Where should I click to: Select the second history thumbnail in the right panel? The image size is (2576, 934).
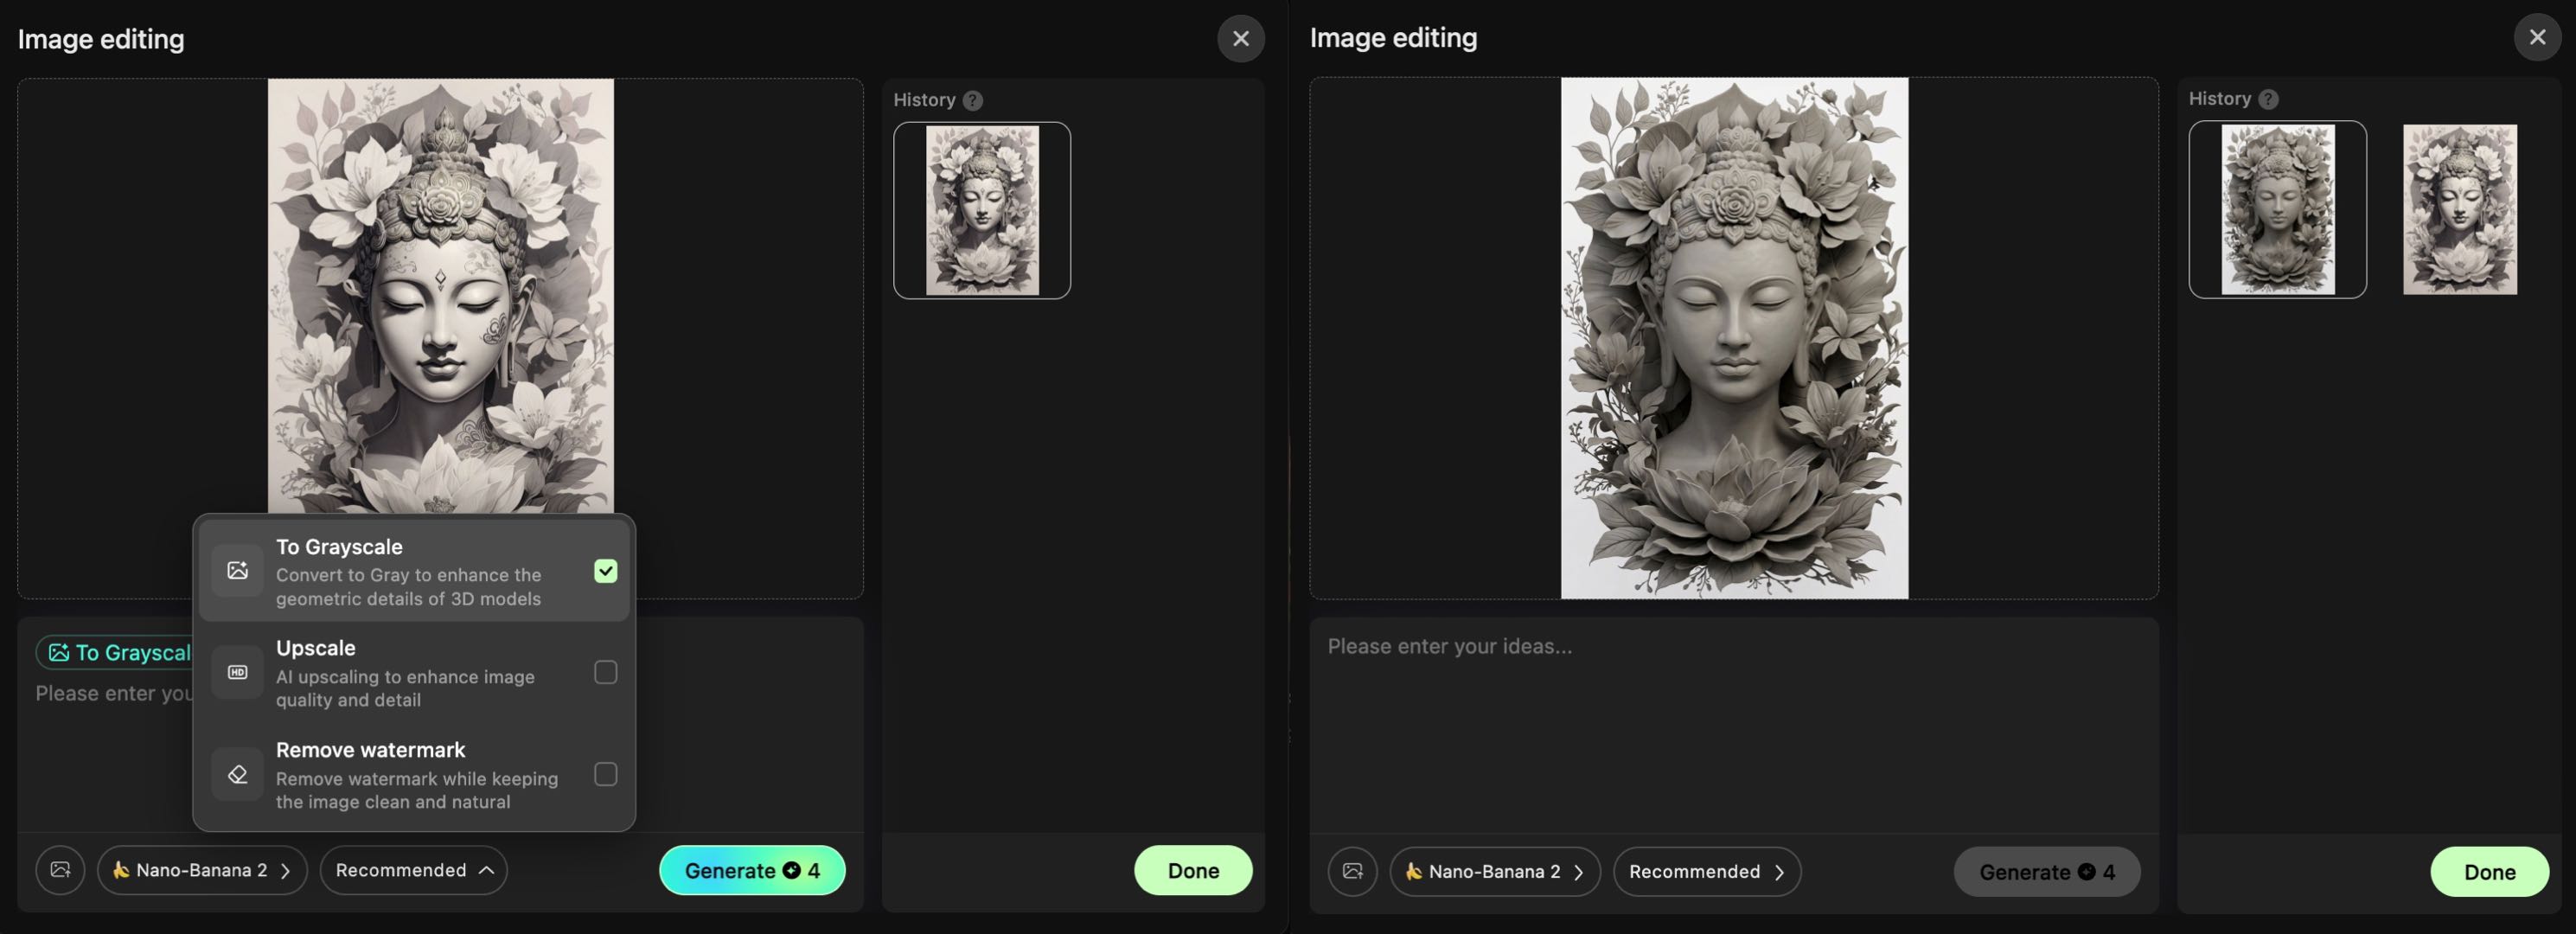point(2459,210)
